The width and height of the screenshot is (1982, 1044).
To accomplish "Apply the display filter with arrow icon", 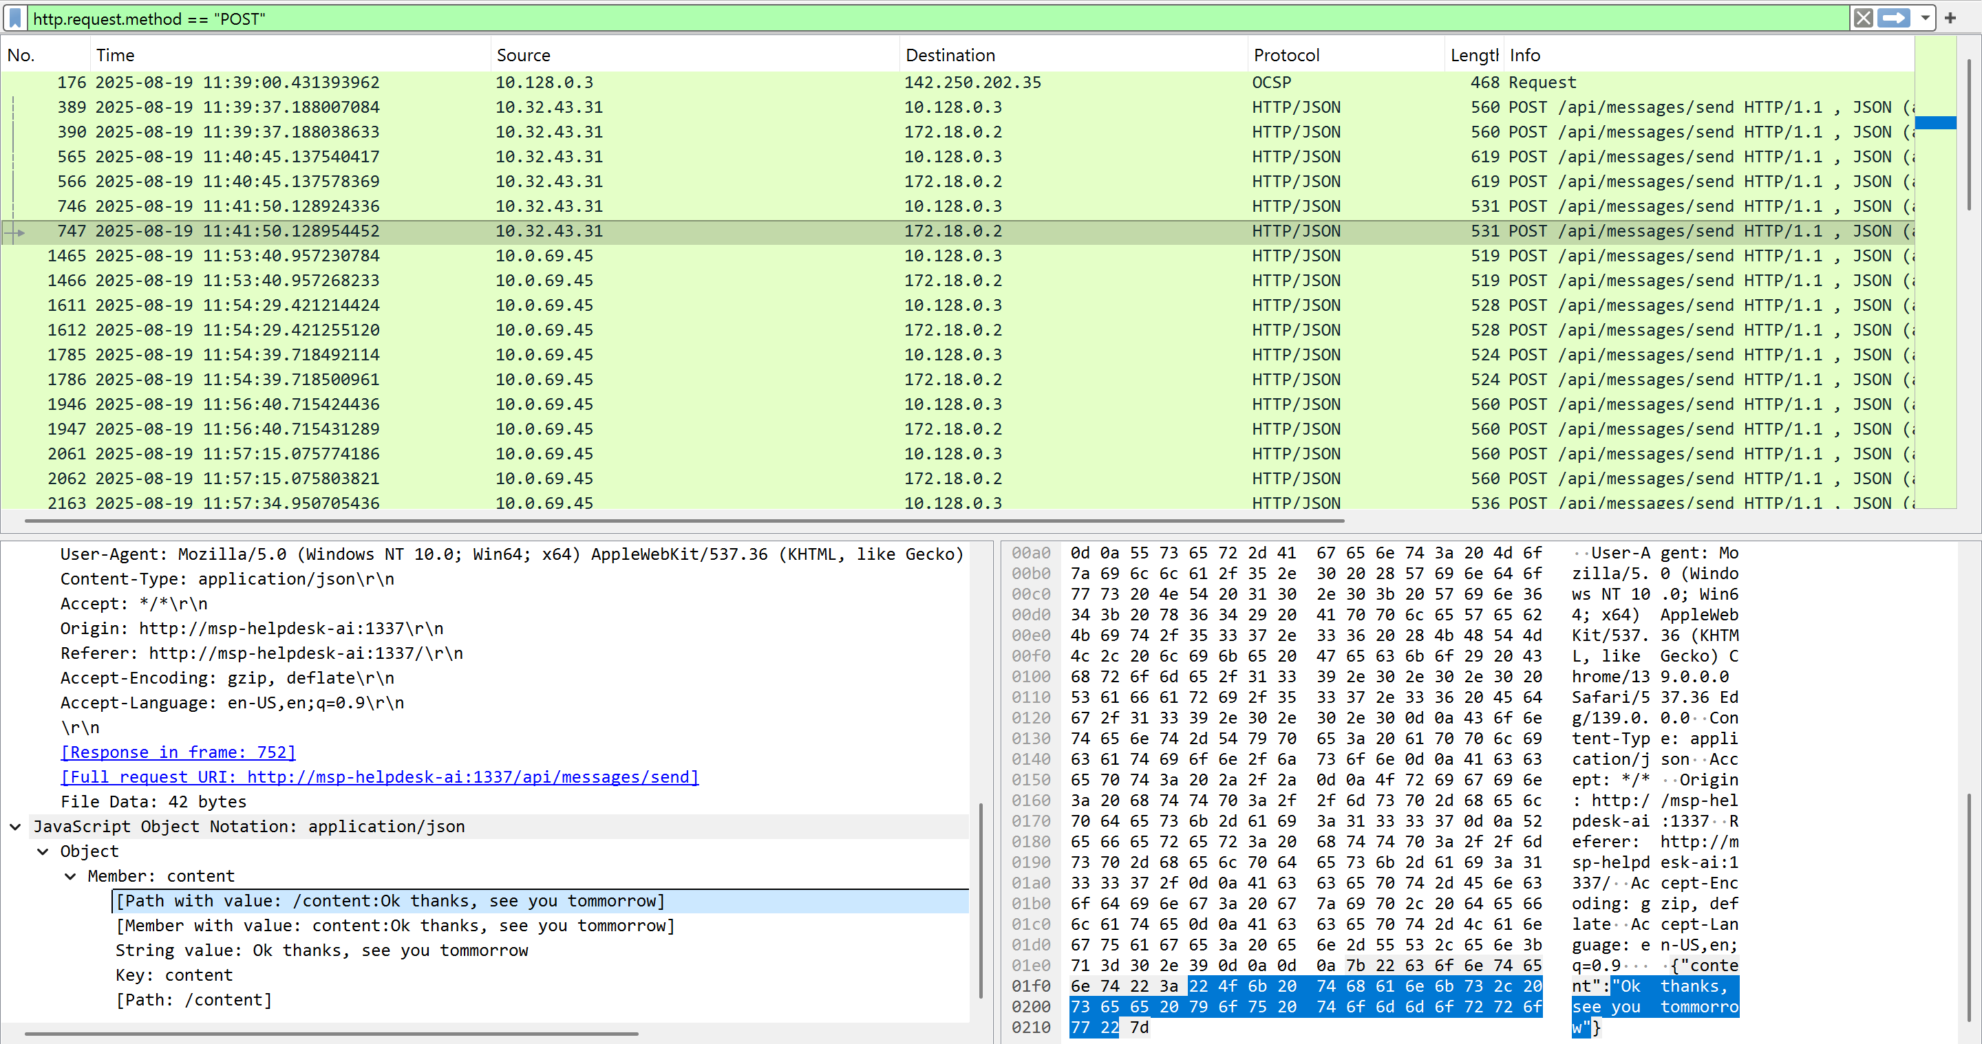I will 1893,18.
